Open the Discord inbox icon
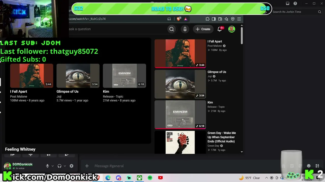Image resolution: width=325 pixels, height=182 pixels. click(x=288, y=4)
